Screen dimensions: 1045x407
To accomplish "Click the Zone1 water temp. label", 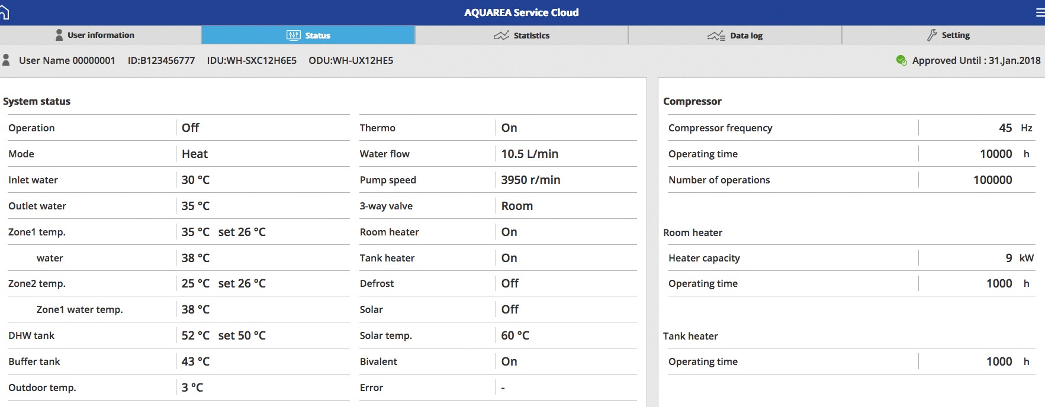I will click(x=80, y=309).
